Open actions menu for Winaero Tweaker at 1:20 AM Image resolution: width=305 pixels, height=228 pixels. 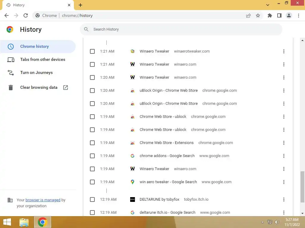point(284,77)
